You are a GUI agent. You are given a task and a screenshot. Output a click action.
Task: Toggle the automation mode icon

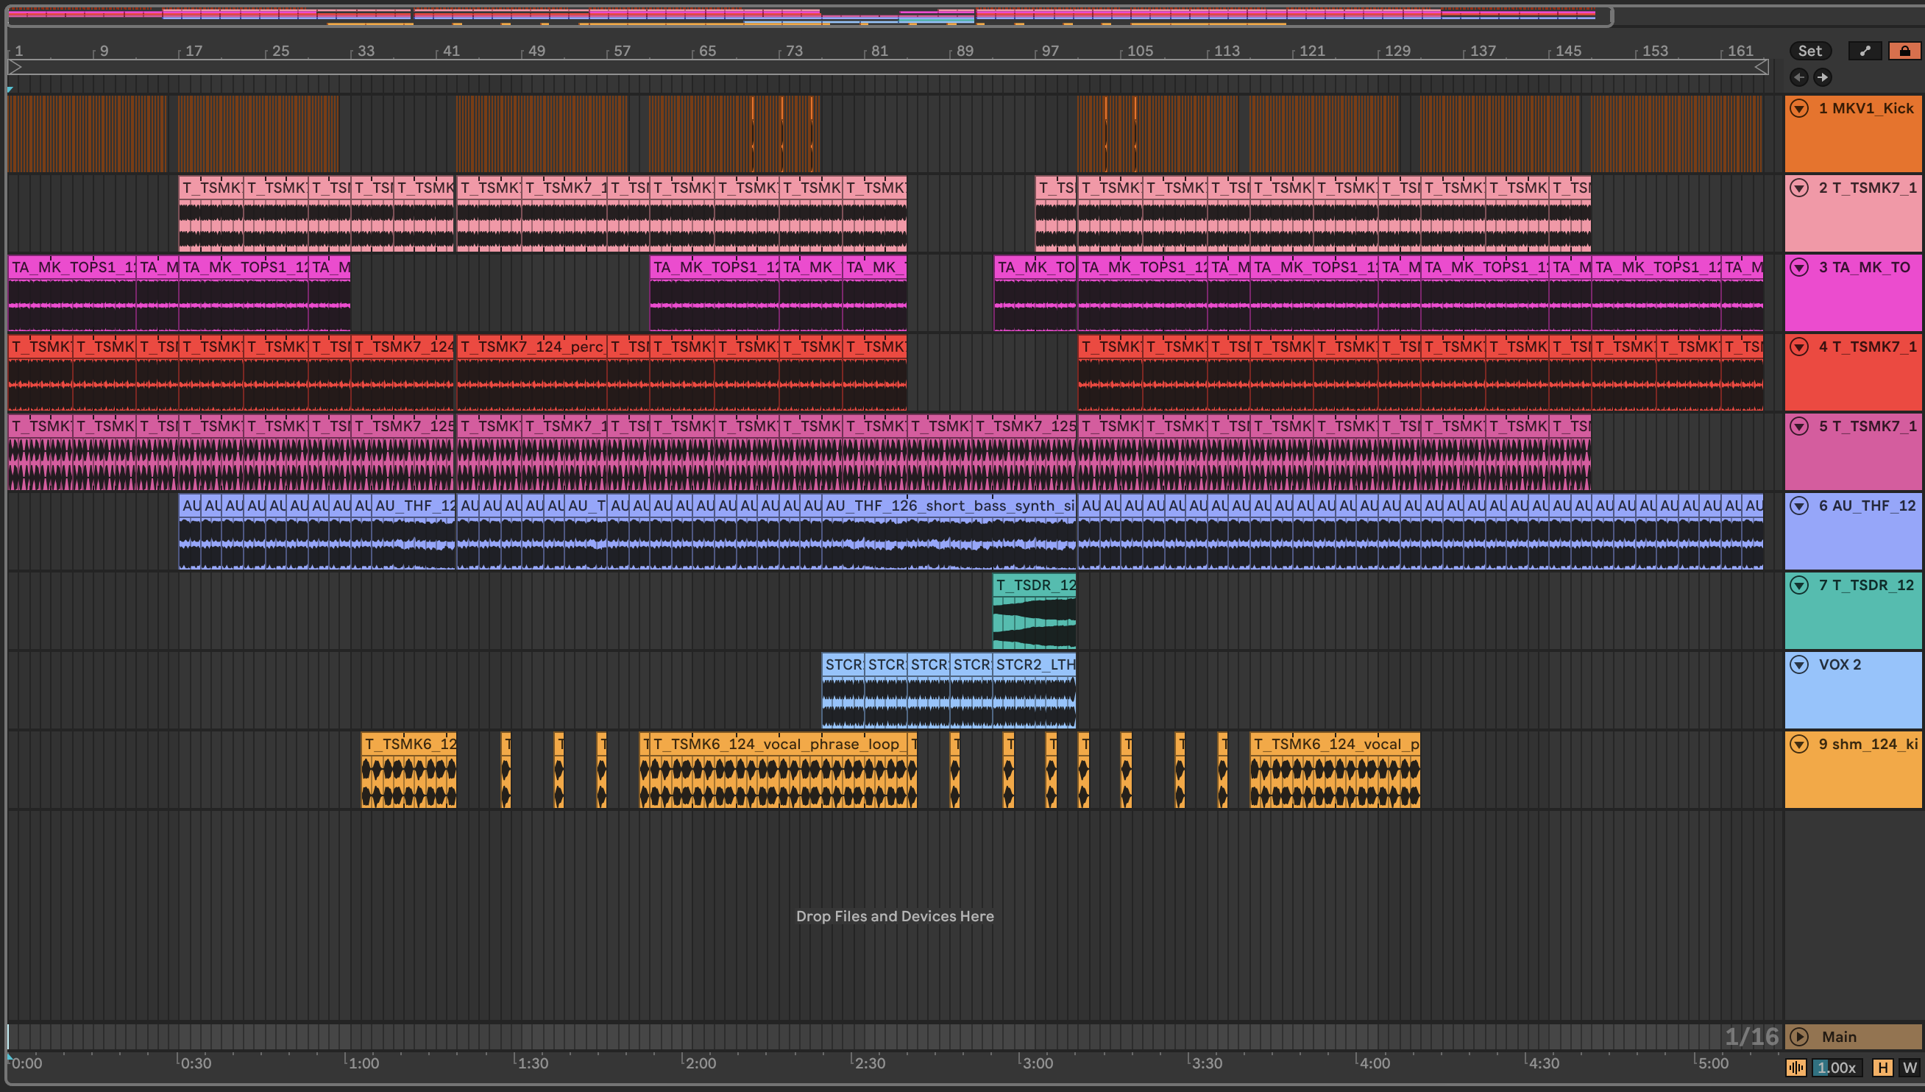(1865, 51)
